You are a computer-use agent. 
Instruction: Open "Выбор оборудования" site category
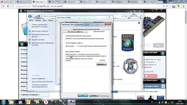click(31, 99)
